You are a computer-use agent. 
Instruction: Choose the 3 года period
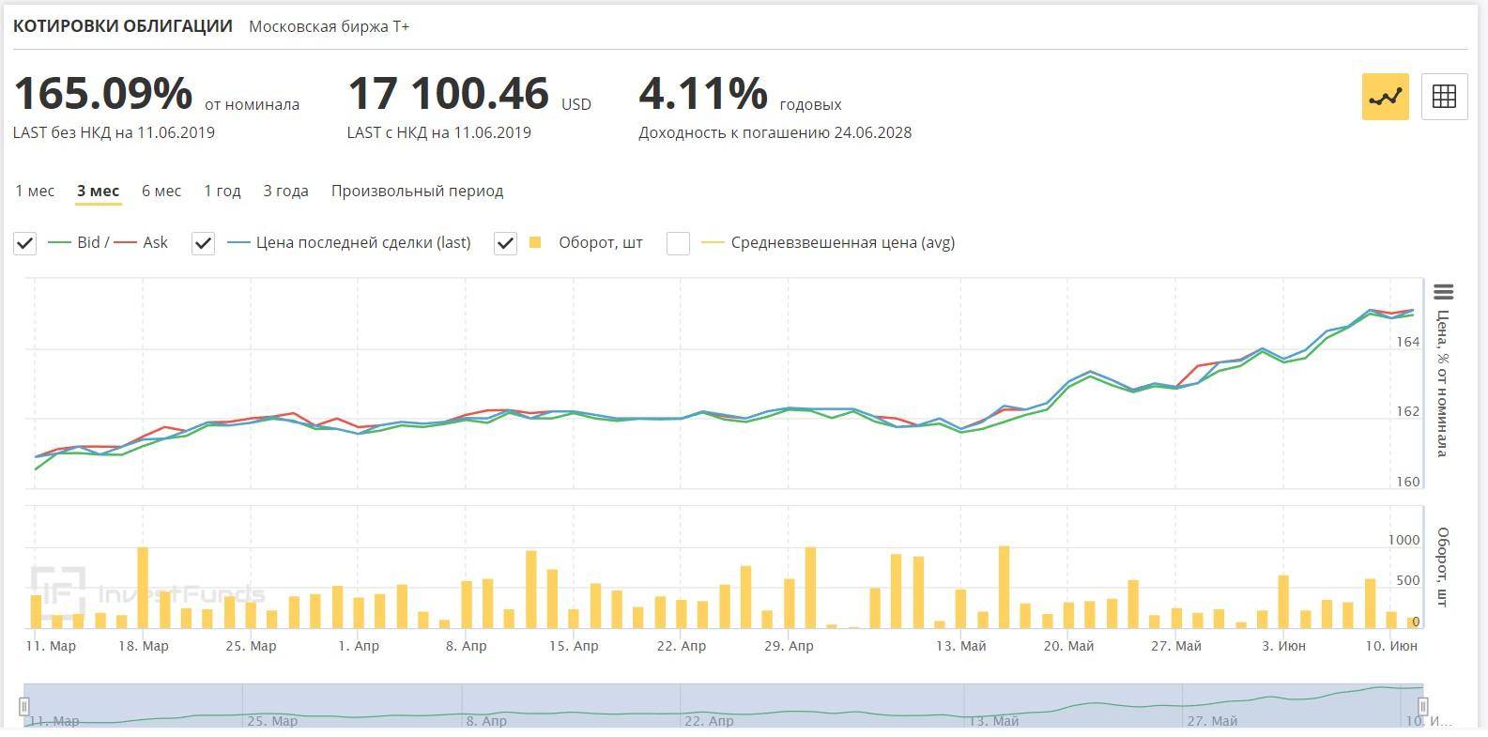tap(285, 191)
